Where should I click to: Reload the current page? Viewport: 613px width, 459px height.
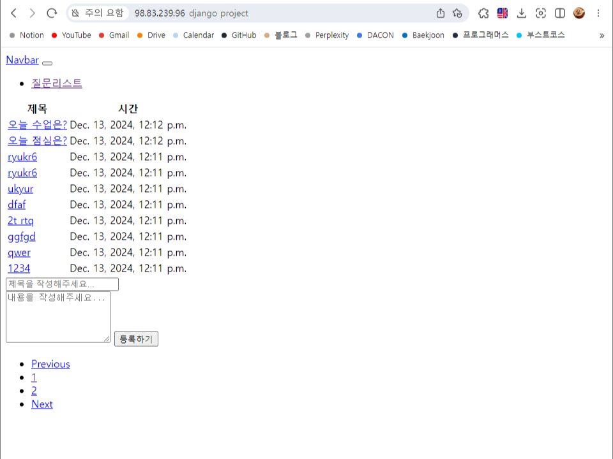click(52, 13)
